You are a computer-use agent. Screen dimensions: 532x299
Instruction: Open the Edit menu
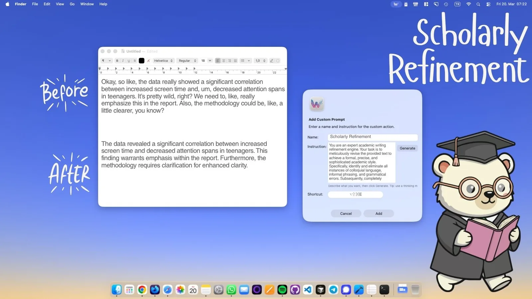pyautogui.click(x=47, y=4)
